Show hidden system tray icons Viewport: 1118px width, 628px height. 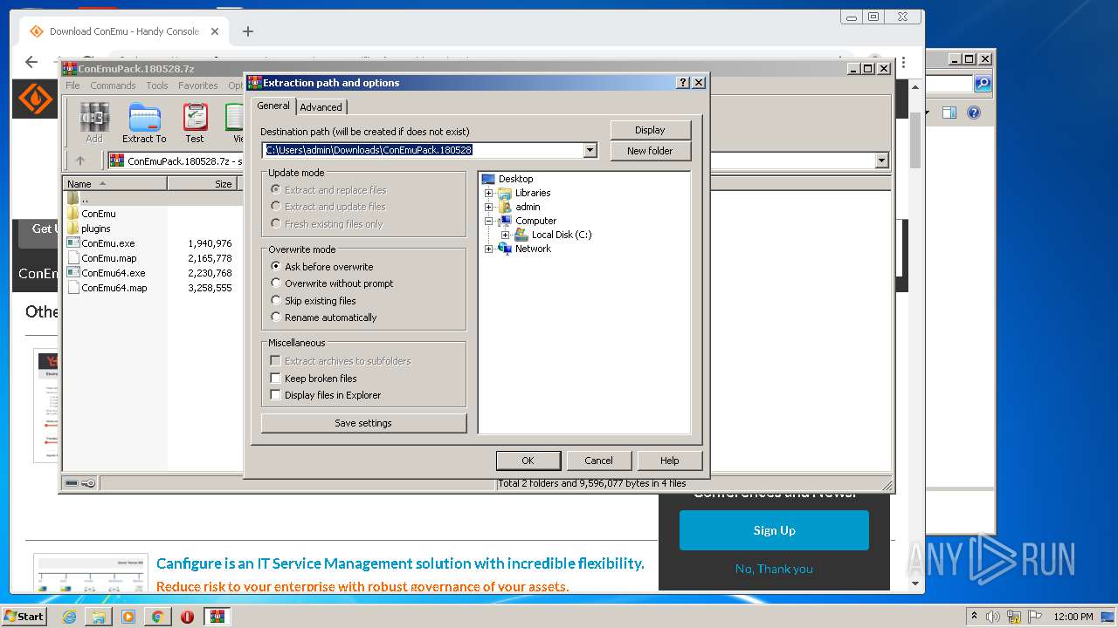(974, 617)
